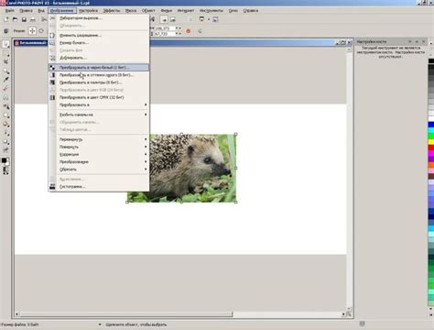Select the Rectangle shape tool
The width and height of the screenshot is (434, 330).
click(5, 115)
